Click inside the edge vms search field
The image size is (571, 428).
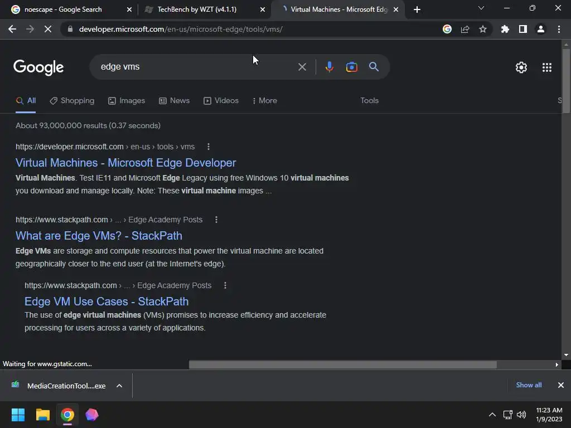[x=197, y=67]
